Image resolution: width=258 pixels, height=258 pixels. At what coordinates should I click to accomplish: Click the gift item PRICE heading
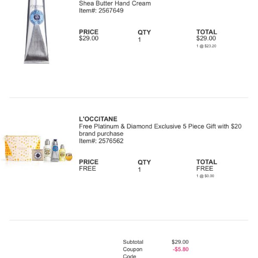[x=89, y=162]
